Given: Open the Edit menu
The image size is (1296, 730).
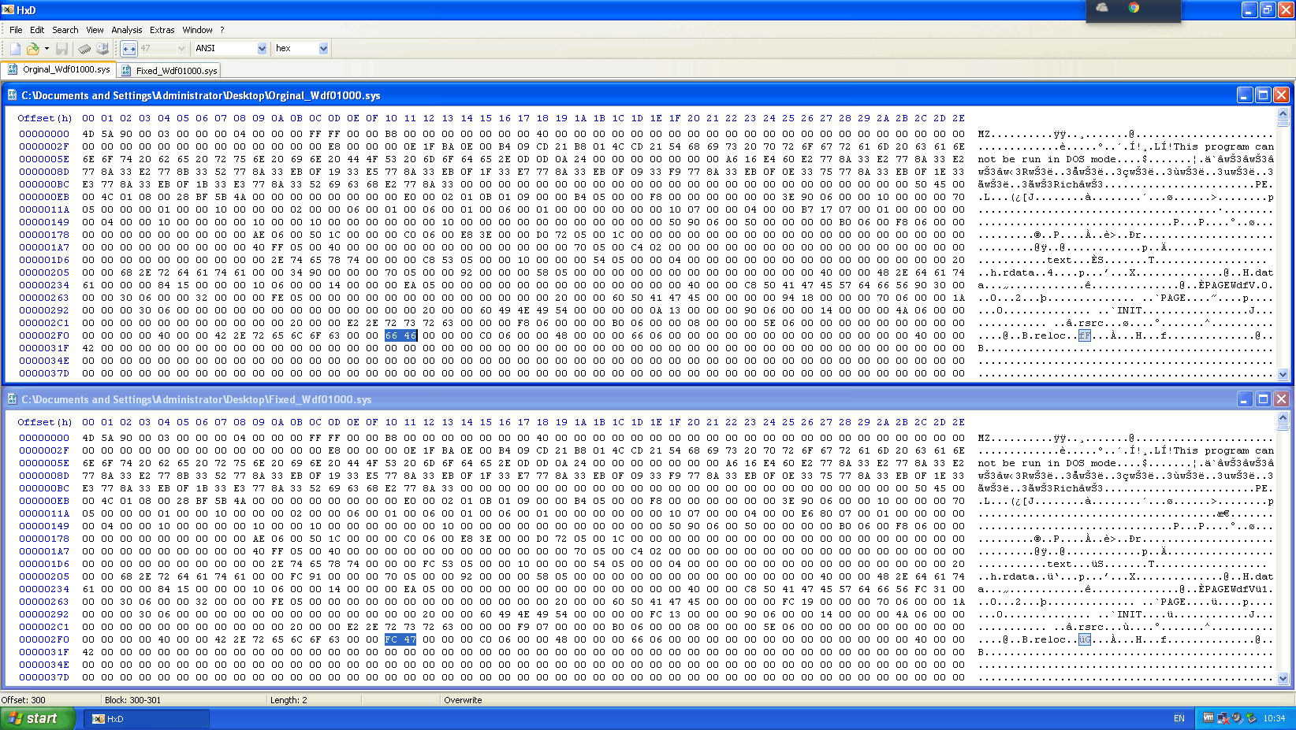Looking at the screenshot, I should coord(37,30).
